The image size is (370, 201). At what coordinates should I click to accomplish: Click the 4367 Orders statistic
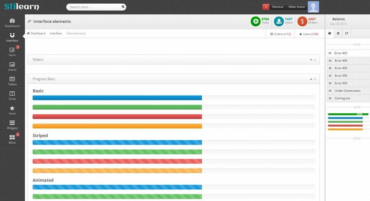pos(312,21)
